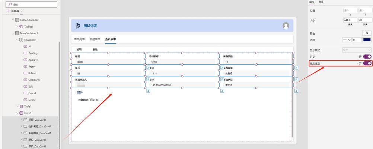
Task: Click the Reject button icon in tree
Action: (x=25, y=66)
